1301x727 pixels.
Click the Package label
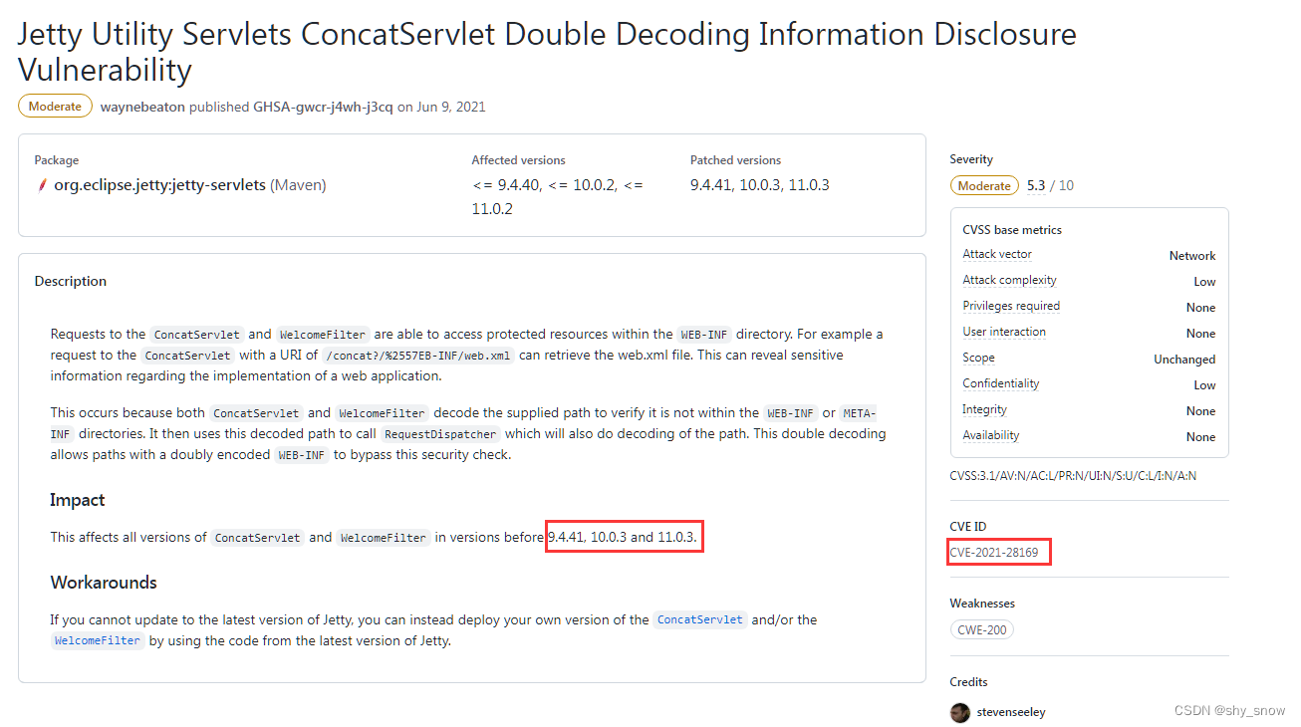(57, 160)
